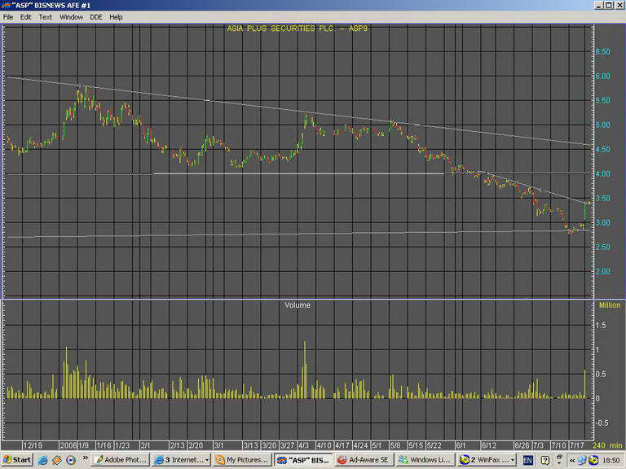Screen dimensions: 626x469
Task: Click the 4/10 date axis label
Action: [x=324, y=445]
